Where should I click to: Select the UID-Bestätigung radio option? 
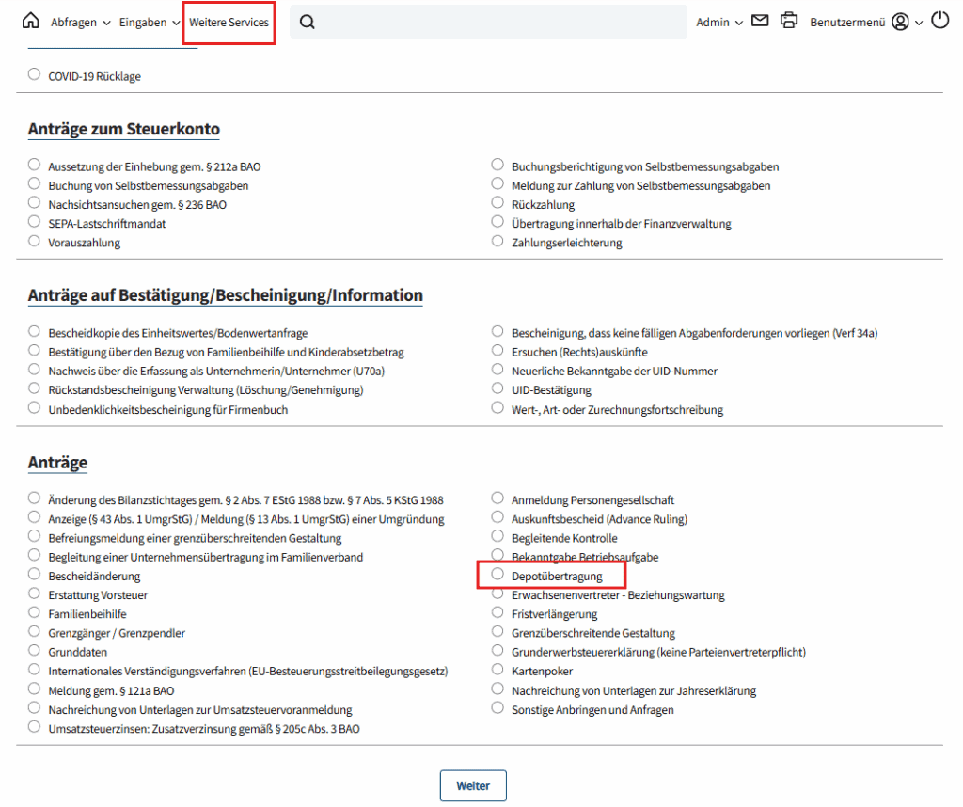pyautogui.click(x=498, y=388)
